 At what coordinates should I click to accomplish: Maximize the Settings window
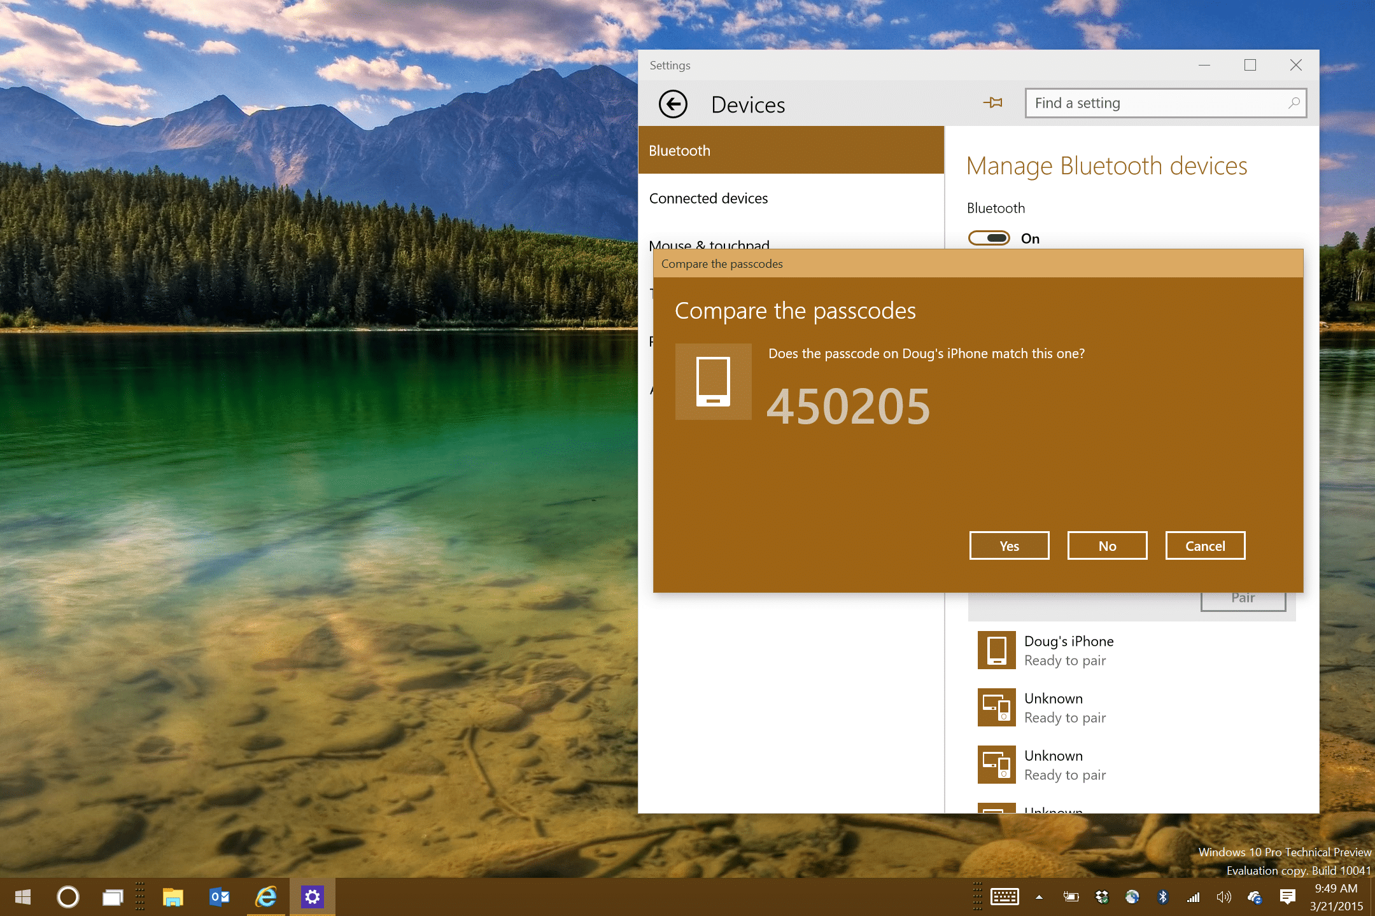pyautogui.click(x=1250, y=65)
